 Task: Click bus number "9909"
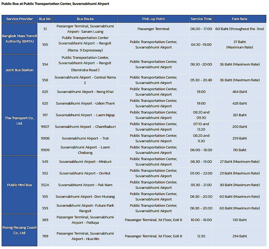pyautogui.click(x=45, y=150)
